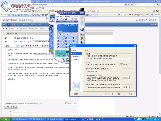Open the first menu in imTEL title bar
Image resolution: width=161 pixels, height=121 pixels.
61,13
